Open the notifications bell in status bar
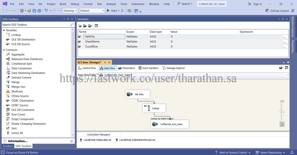Image resolution: width=297 pixels, height=155 pixels. pyautogui.click(x=292, y=153)
